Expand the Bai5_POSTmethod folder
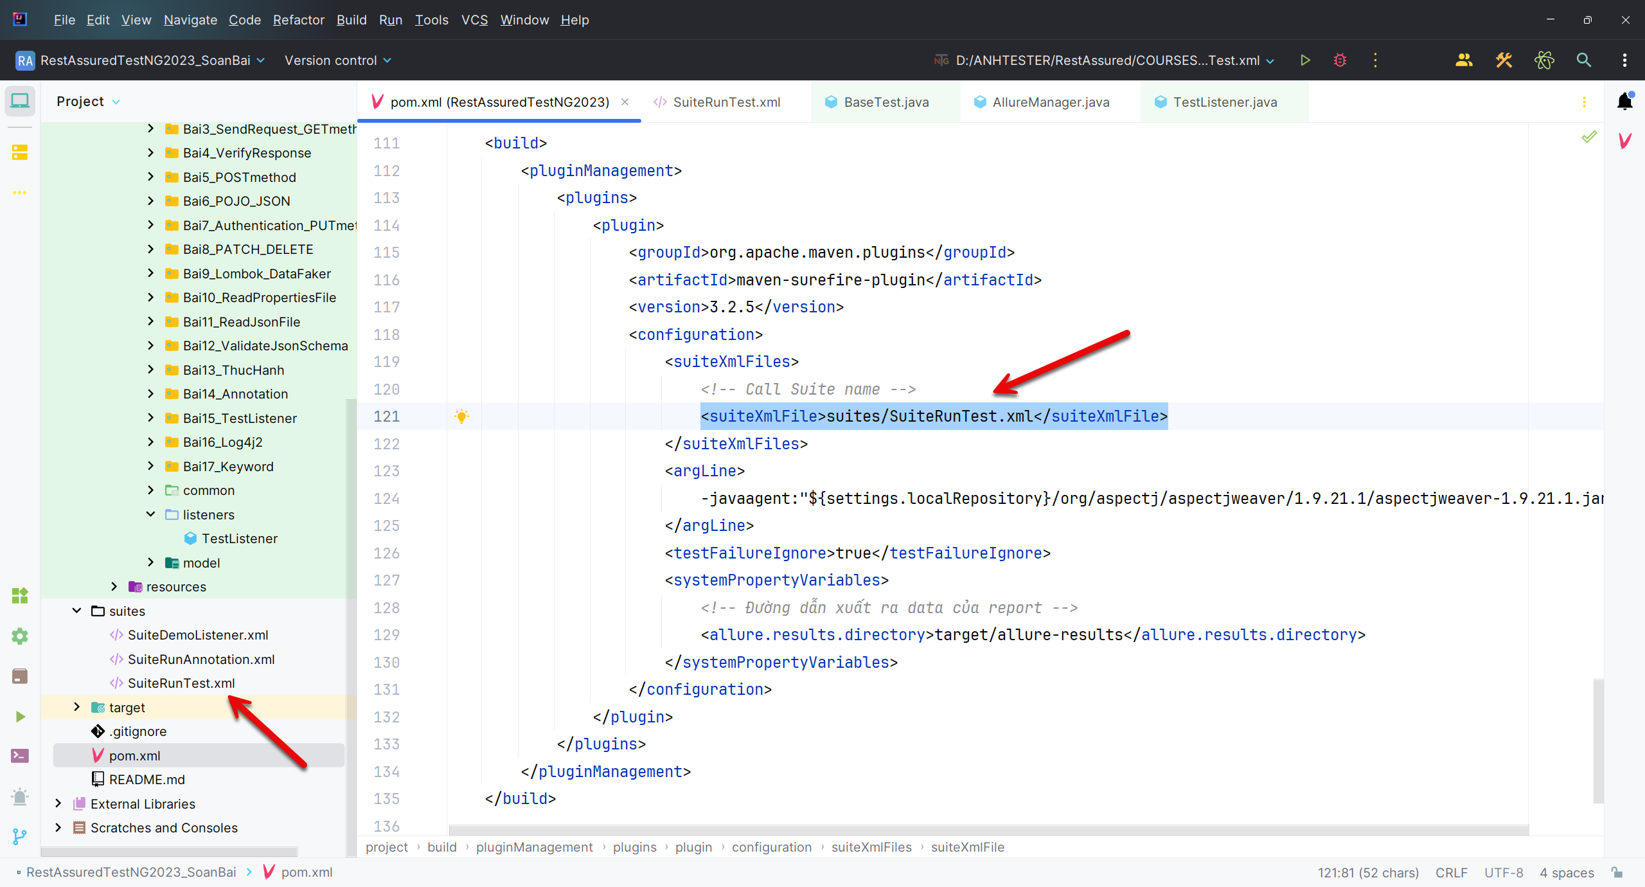 tap(150, 177)
